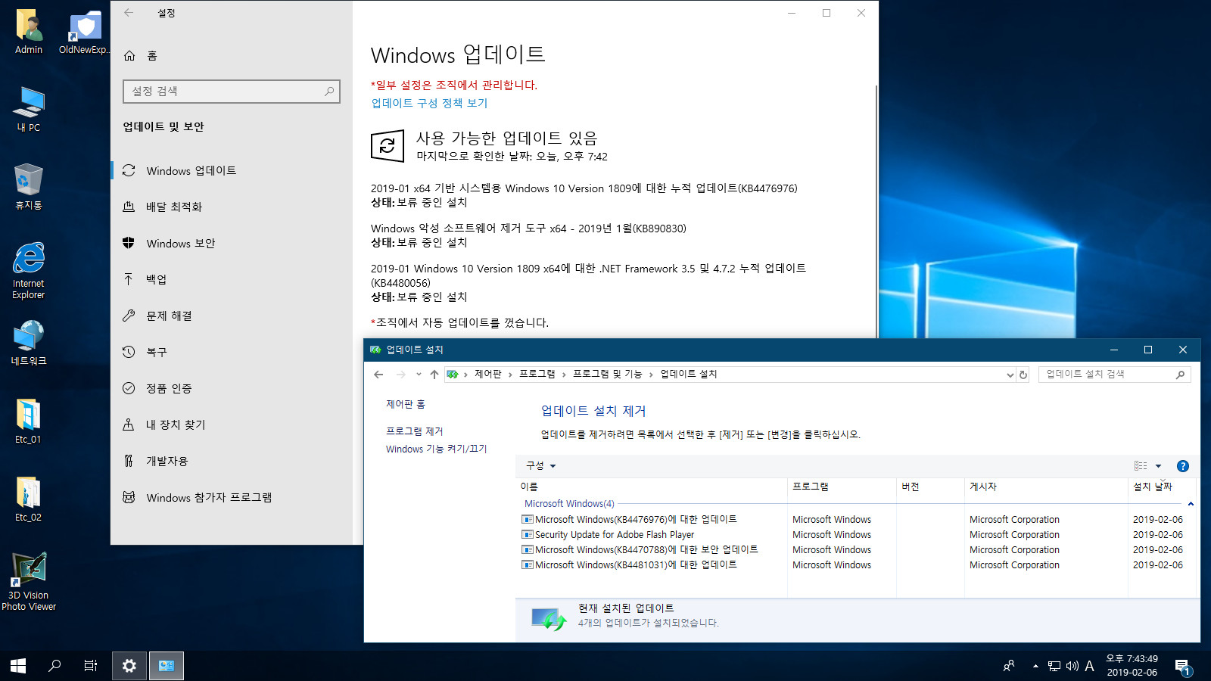The image size is (1211, 681).
Task: Select 3D Vision Photo Viewer icon
Action: point(29,581)
